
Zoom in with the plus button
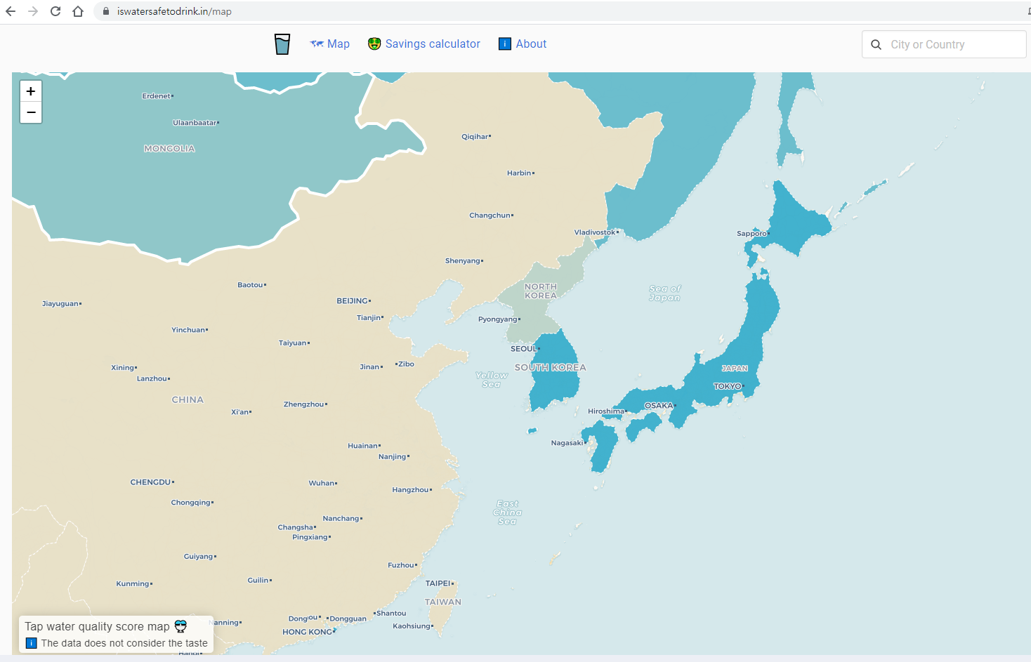[x=31, y=91]
